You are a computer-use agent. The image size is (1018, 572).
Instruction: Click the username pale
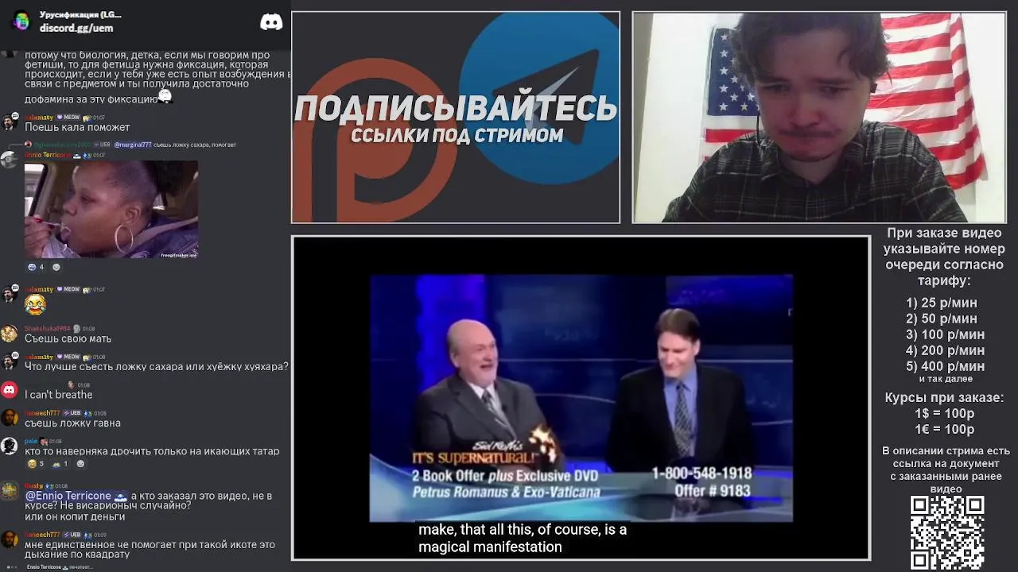click(31, 441)
